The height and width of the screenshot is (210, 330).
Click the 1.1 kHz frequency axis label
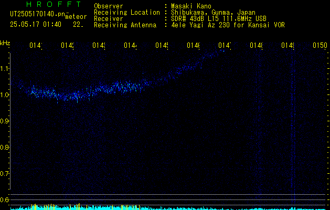(x=5, y=69)
